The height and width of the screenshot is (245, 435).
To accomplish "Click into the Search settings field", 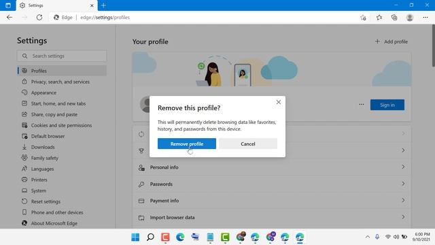I will point(62,56).
